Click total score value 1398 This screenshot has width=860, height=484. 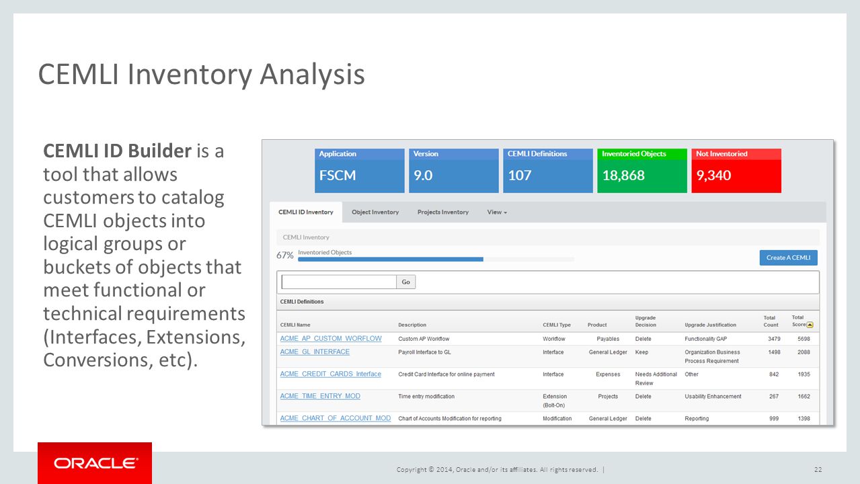(x=804, y=419)
